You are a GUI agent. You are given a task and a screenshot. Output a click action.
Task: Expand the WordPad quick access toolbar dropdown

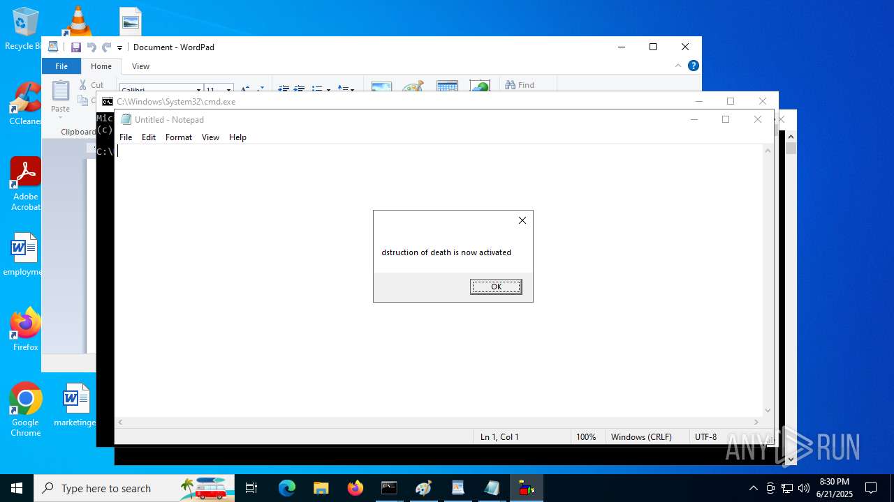click(x=119, y=47)
